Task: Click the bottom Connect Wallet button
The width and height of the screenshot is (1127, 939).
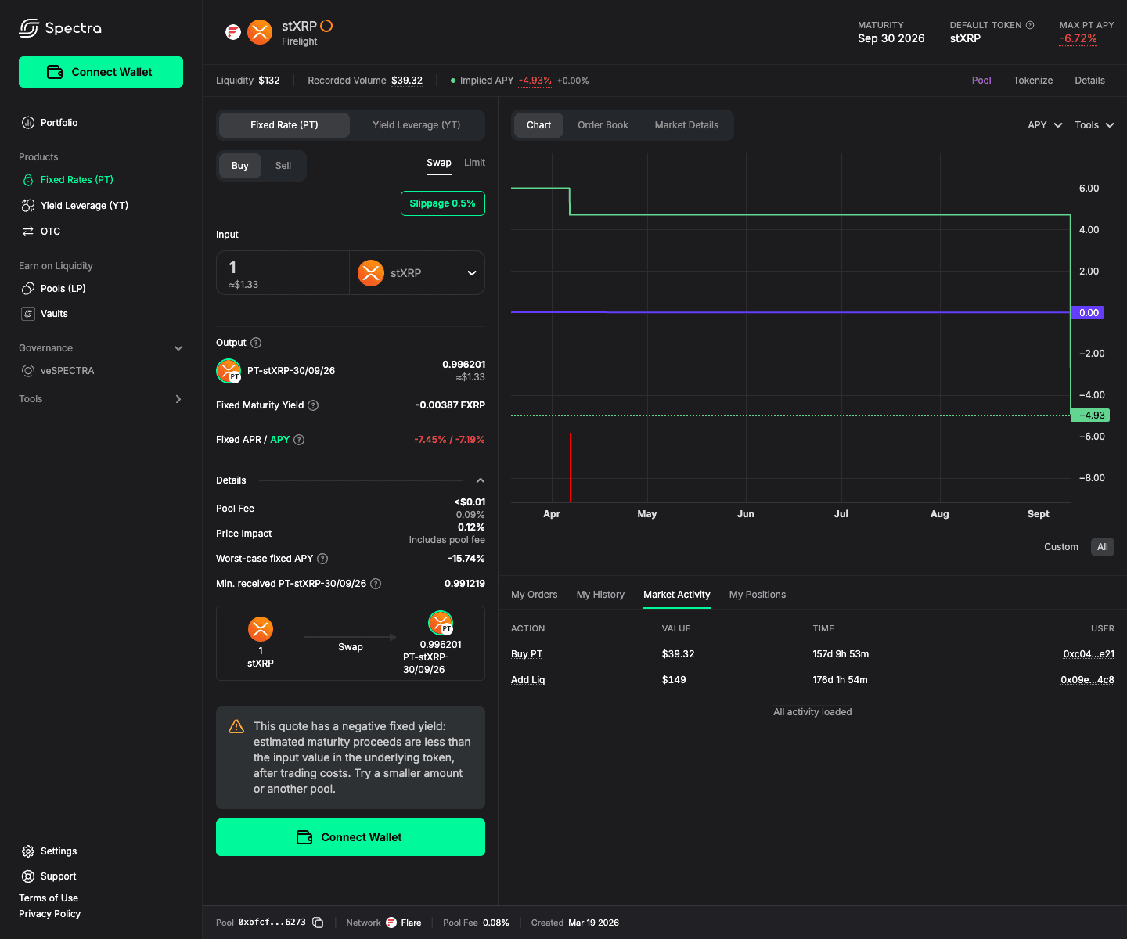Action: pos(351,837)
